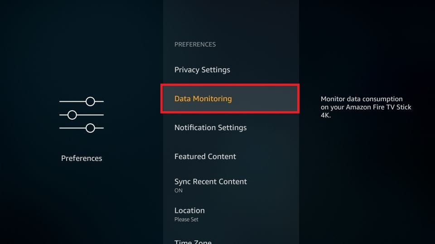Click the ON status under Sync Recent Content
Image resolution: width=435 pixels, height=244 pixels.
[x=179, y=190]
